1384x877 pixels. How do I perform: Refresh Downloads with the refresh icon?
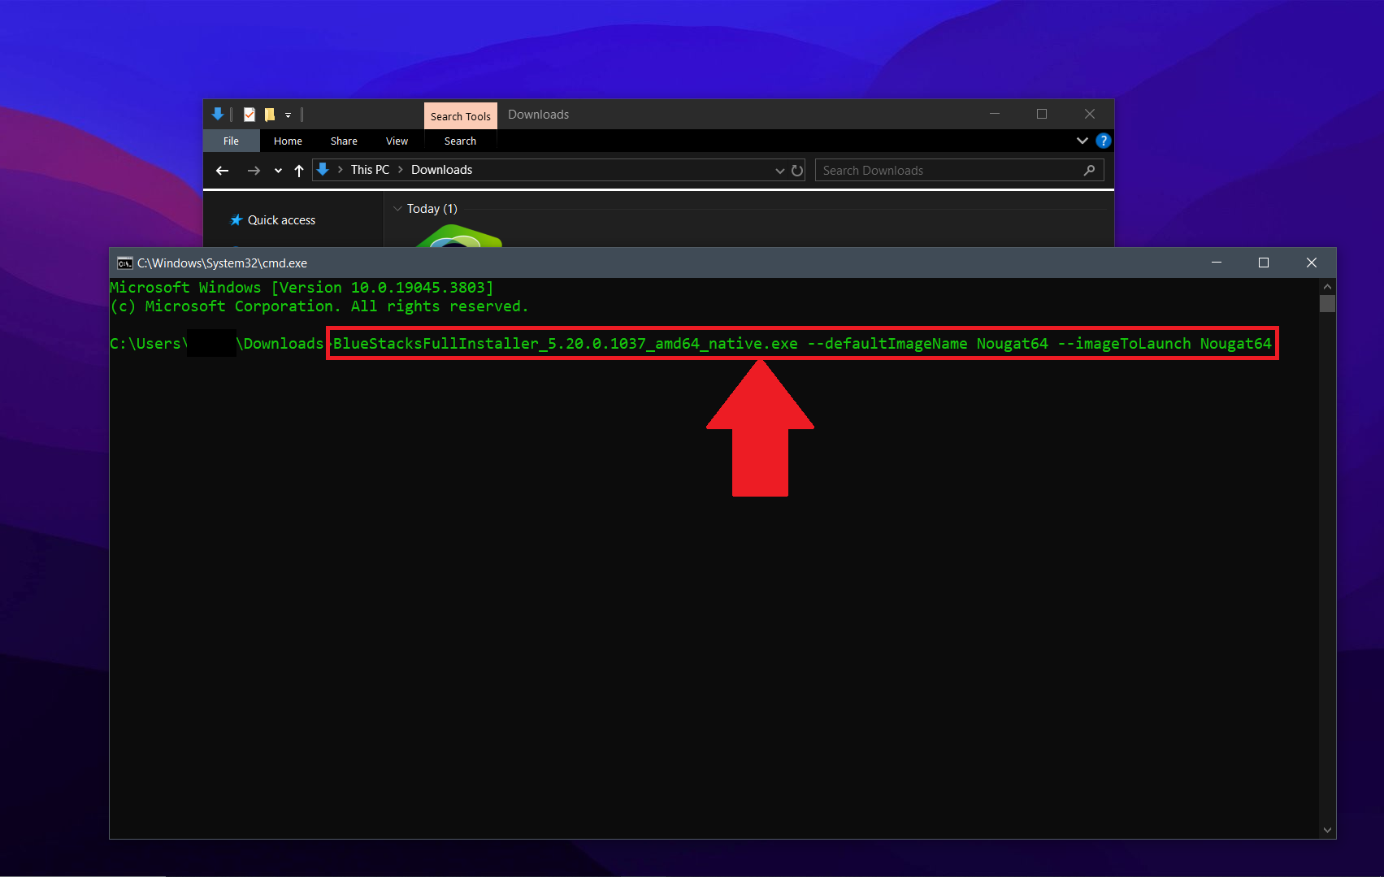[x=796, y=170]
